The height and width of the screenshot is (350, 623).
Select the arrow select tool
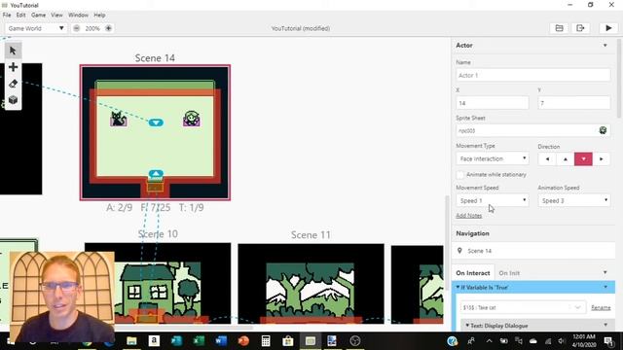[13, 51]
